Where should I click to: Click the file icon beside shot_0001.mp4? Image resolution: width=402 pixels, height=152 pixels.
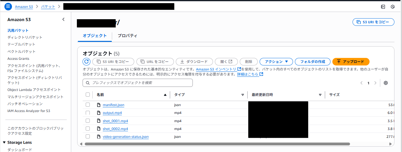(x=99, y=121)
